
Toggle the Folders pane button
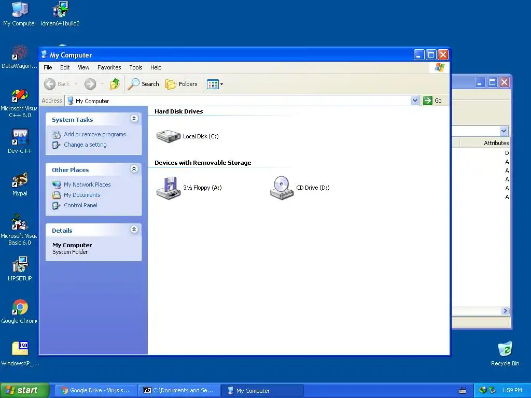[181, 84]
